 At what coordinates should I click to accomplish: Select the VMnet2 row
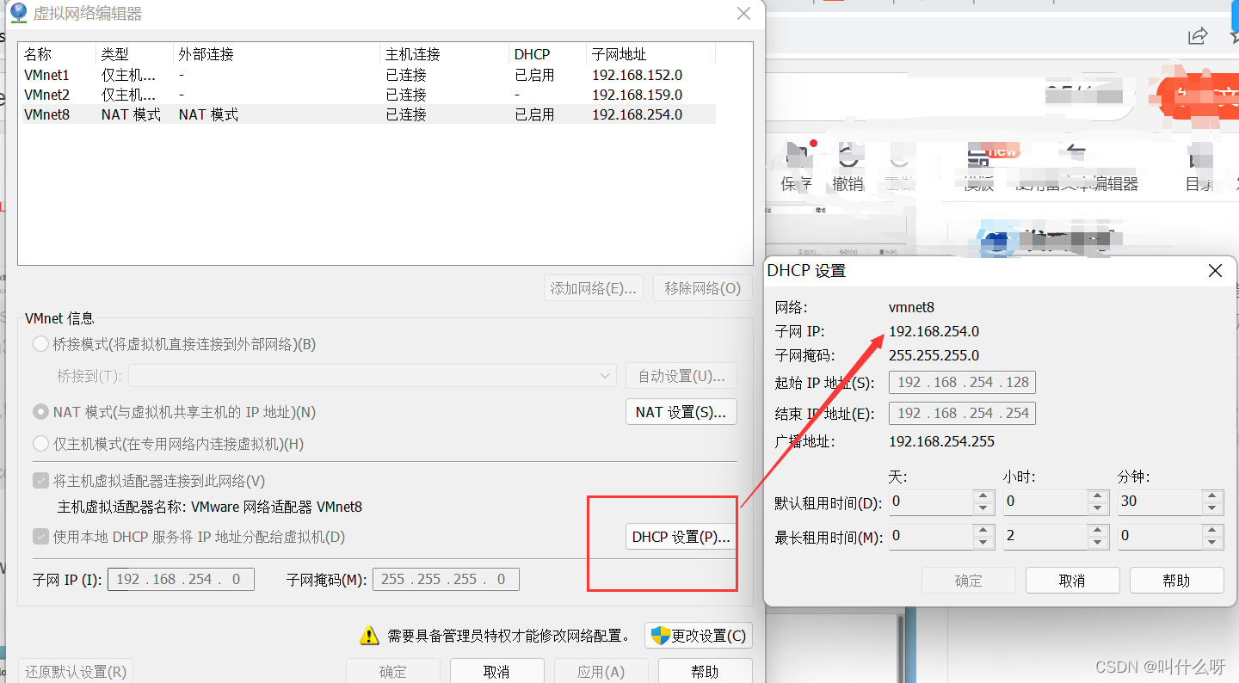(x=367, y=95)
